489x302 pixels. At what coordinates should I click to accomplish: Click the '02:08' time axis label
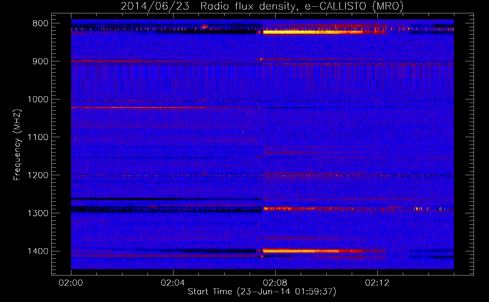(x=275, y=283)
